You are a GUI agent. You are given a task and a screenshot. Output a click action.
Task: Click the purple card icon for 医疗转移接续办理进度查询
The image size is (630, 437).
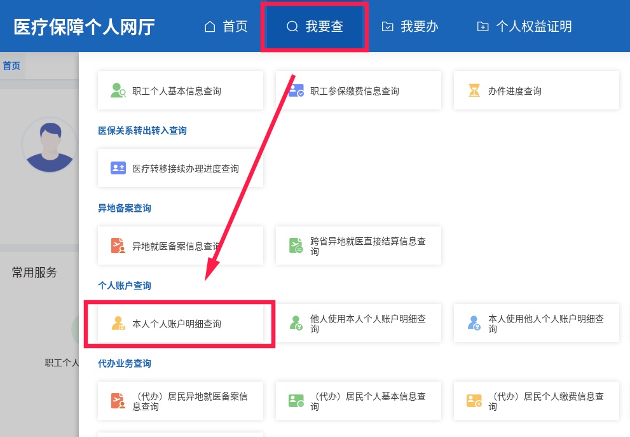click(x=118, y=168)
